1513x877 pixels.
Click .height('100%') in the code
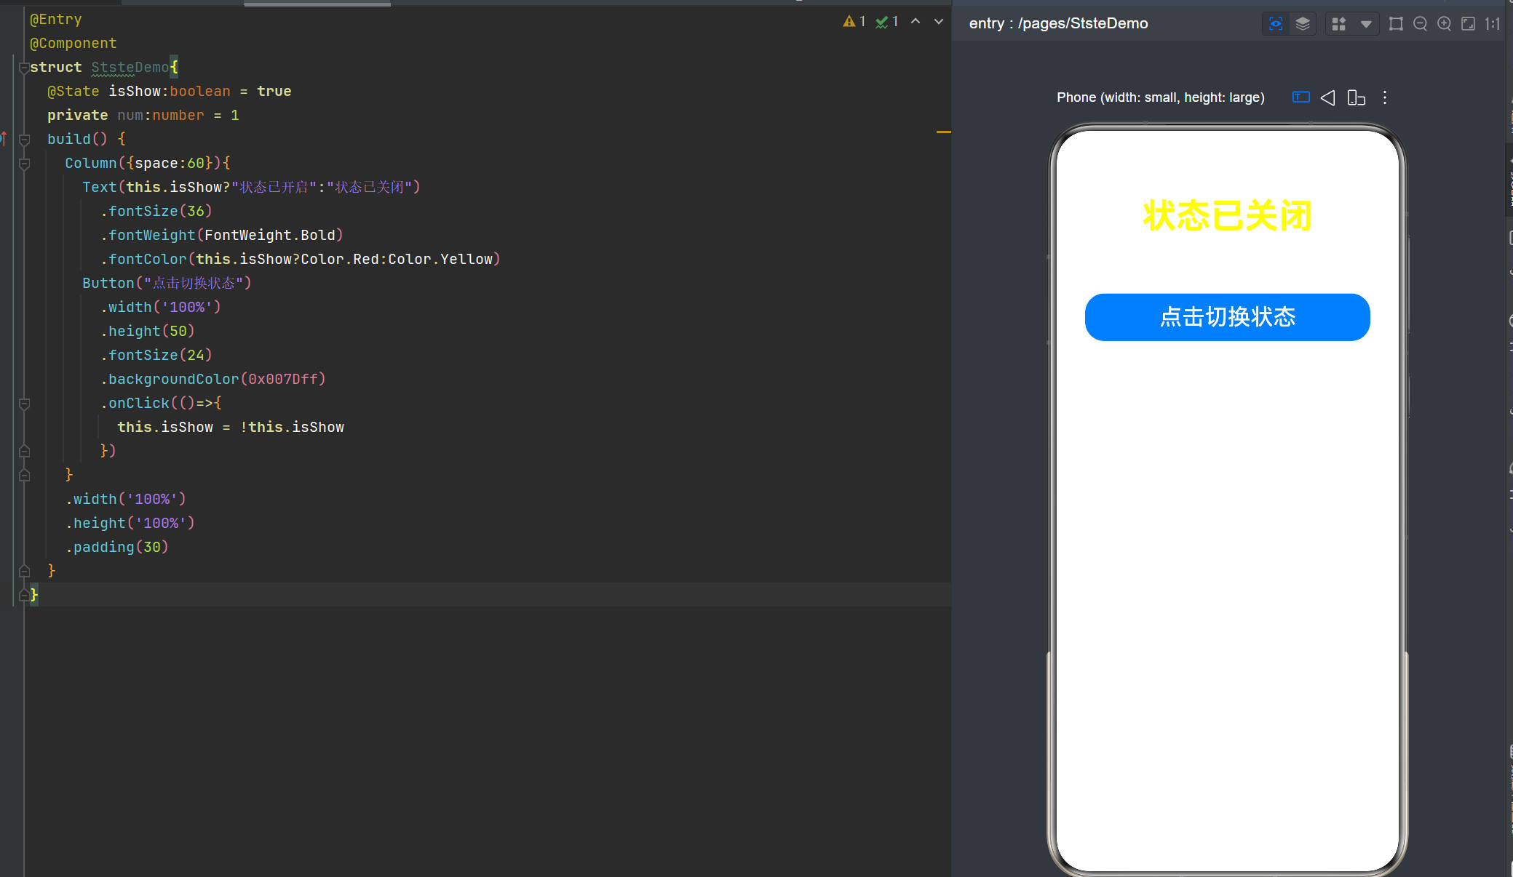click(130, 524)
